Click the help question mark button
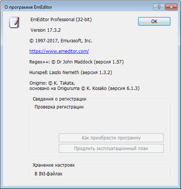The image size is (181, 189). pos(159,7)
